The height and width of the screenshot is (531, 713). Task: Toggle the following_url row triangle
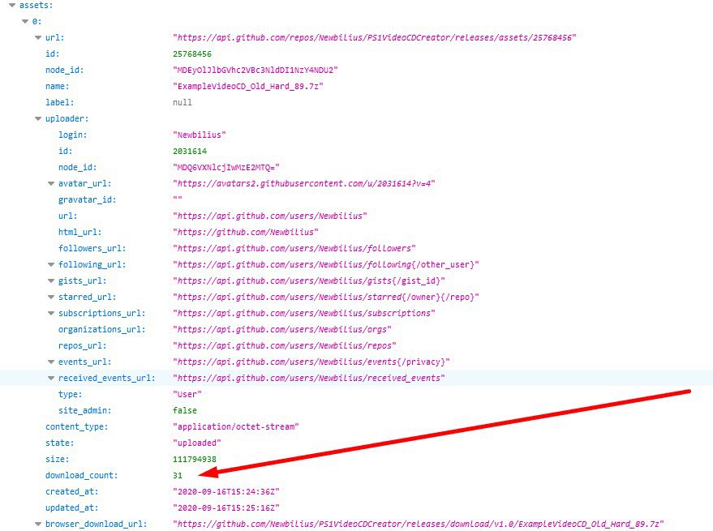[51, 264]
